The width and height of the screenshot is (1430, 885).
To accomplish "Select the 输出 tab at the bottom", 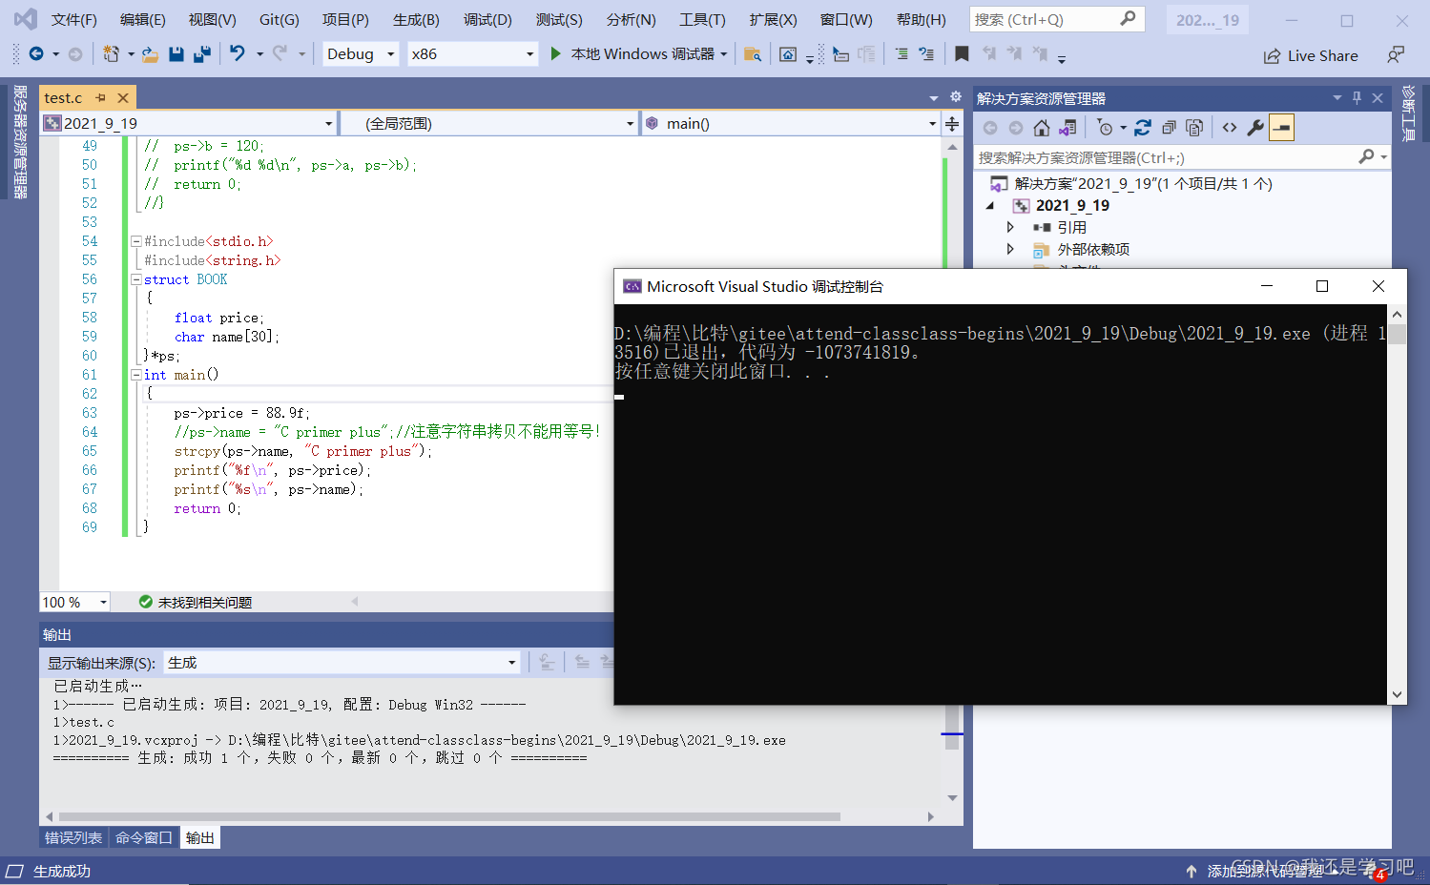I will click(x=199, y=838).
